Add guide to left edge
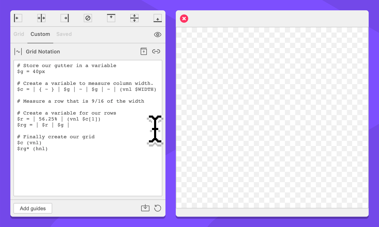 click(x=18, y=18)
